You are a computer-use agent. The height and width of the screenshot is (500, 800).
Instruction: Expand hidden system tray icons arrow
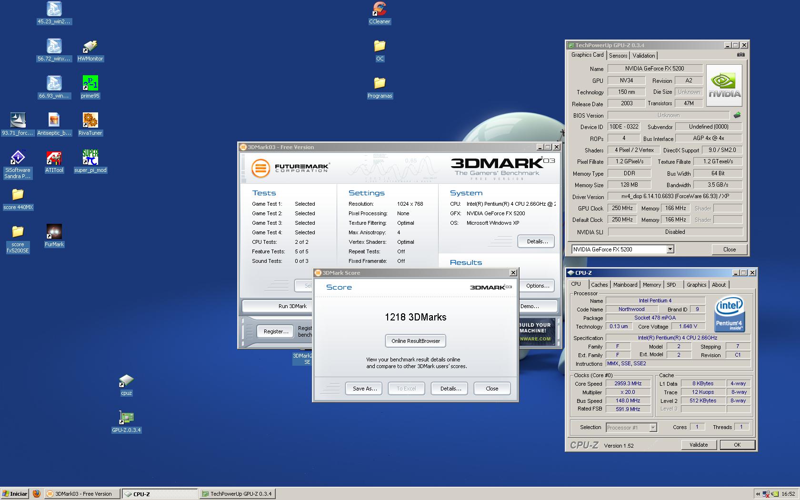point(758,494)
